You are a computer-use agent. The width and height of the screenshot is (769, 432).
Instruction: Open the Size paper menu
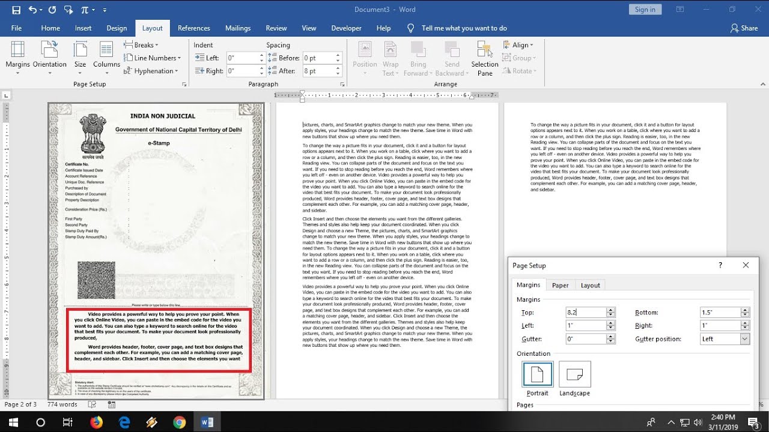(x=80, y=58)
